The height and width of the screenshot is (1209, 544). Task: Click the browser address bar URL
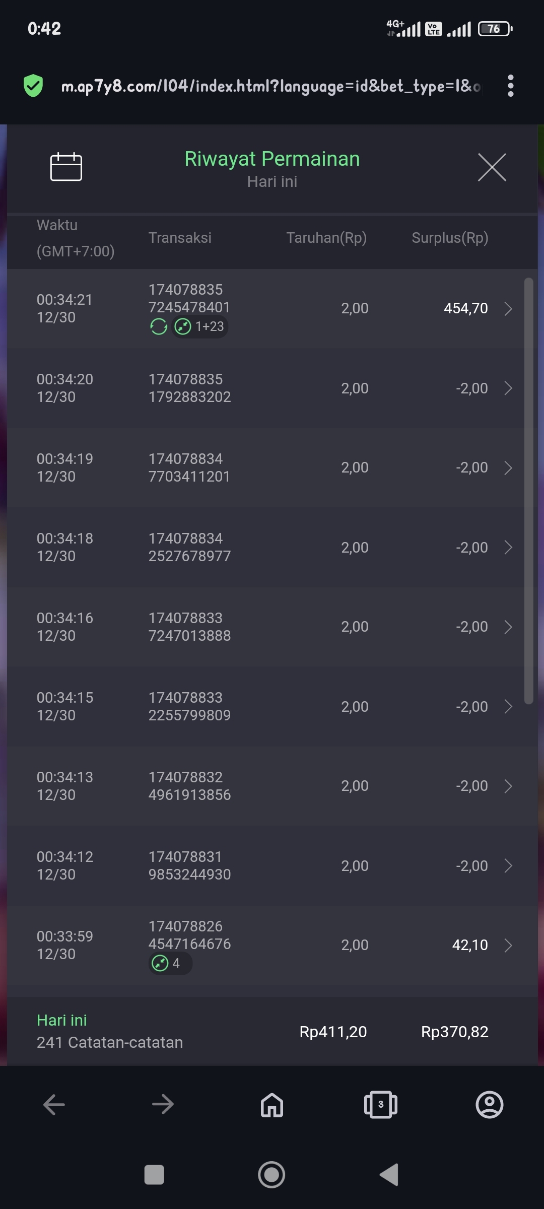click(270, 86)
